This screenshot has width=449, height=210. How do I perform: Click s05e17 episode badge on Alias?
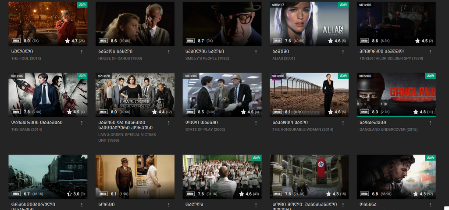pos(278,4)
